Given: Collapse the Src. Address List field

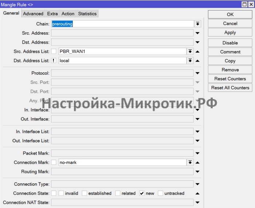Looking at the screenshot, I should [197, 52].
